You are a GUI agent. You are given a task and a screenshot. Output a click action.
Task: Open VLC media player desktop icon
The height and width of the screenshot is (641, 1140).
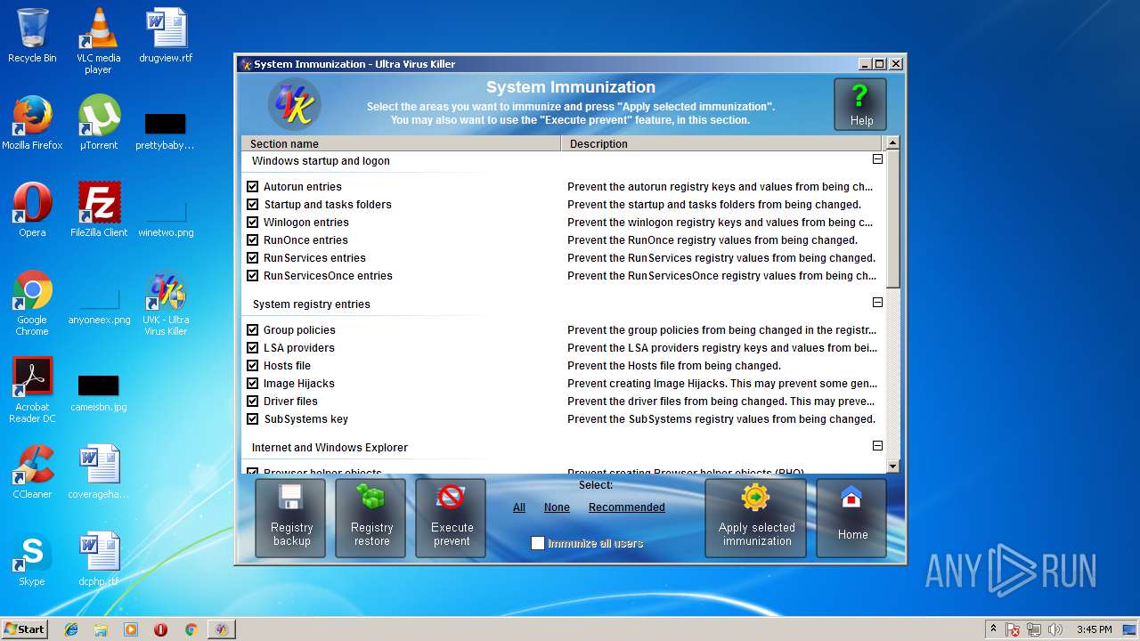pyautogui.click(x=98, y=41)
